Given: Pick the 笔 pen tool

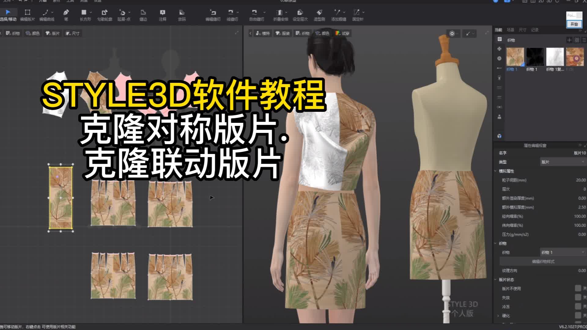Looking at the screenshot, I should 66,15.
